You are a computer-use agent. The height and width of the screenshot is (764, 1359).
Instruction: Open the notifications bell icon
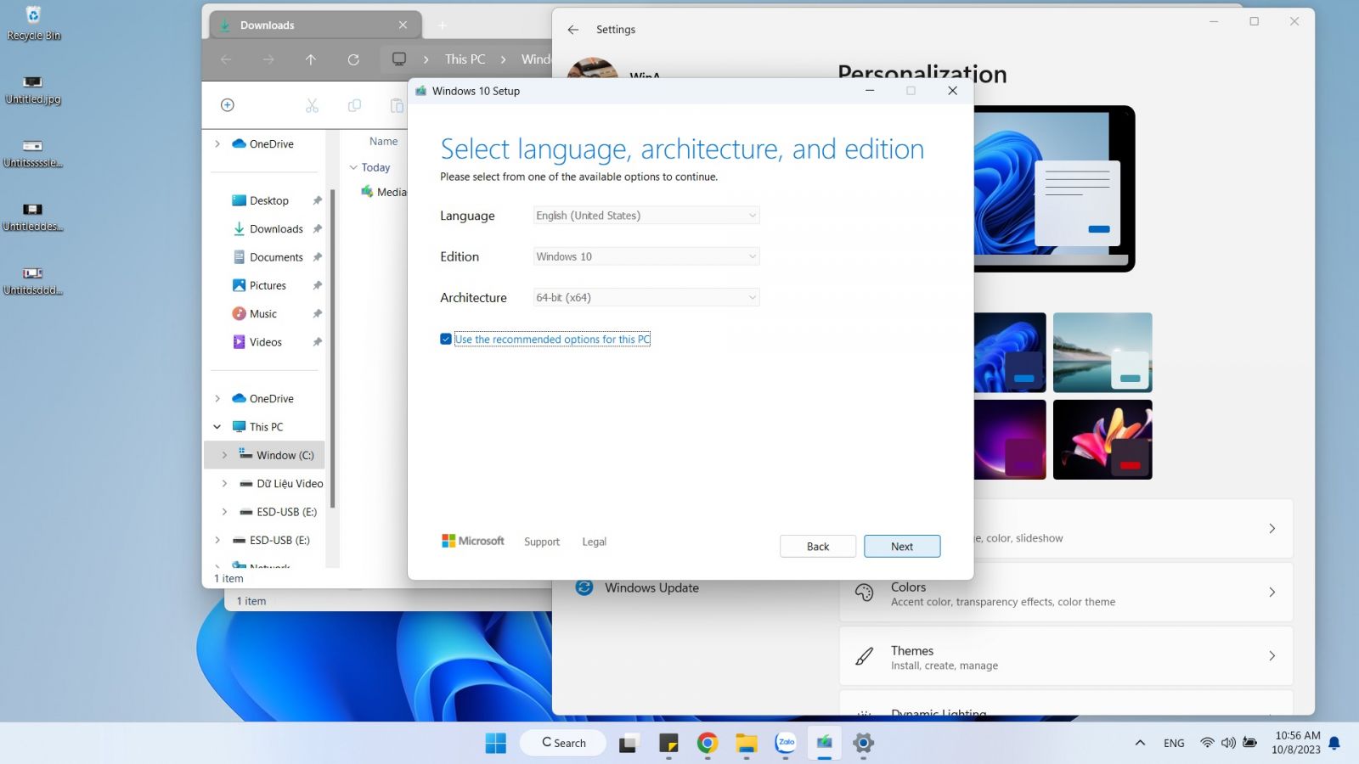pyautogui.click(x=1334, y=743)
